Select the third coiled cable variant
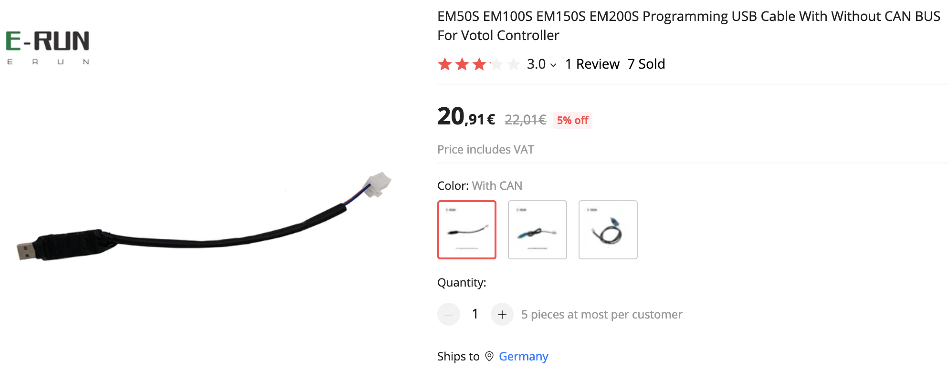 pyautogui.click(x=608, y=230)
